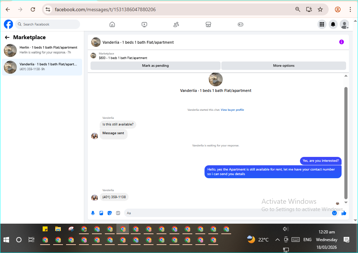Open conversation info purple icon

coord(341,42)
